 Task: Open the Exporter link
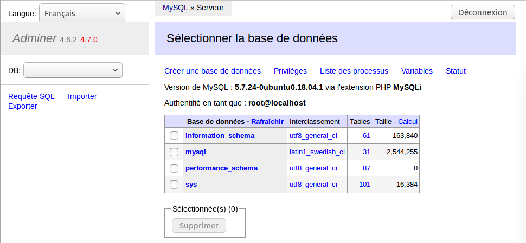[x=22, y=106]
